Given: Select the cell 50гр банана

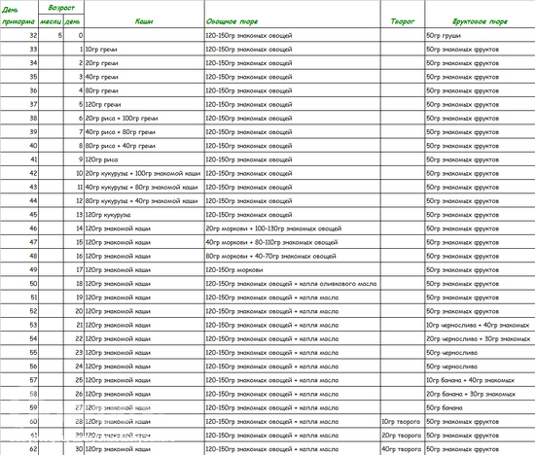Looking at the screenshot, I should [x=480, y=407].
